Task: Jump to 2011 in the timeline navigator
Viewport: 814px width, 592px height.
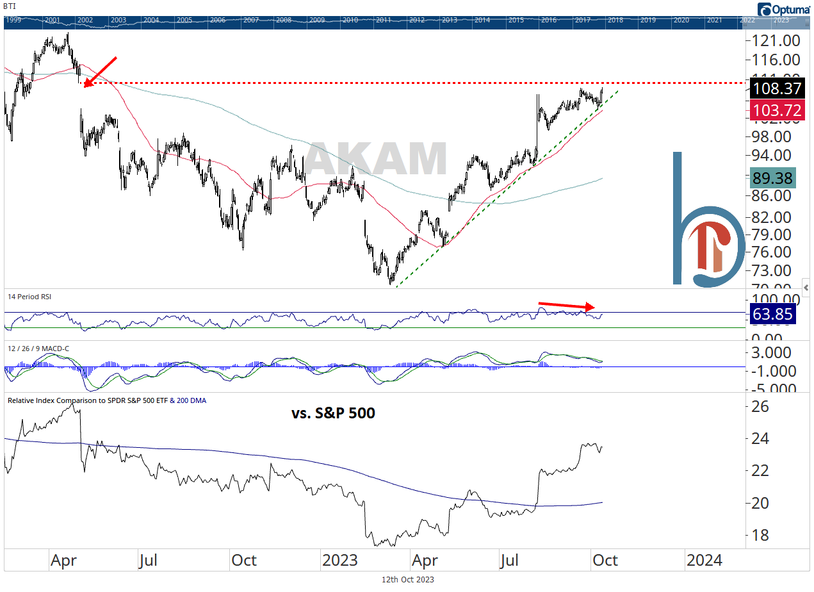Action: click(383, 20)
